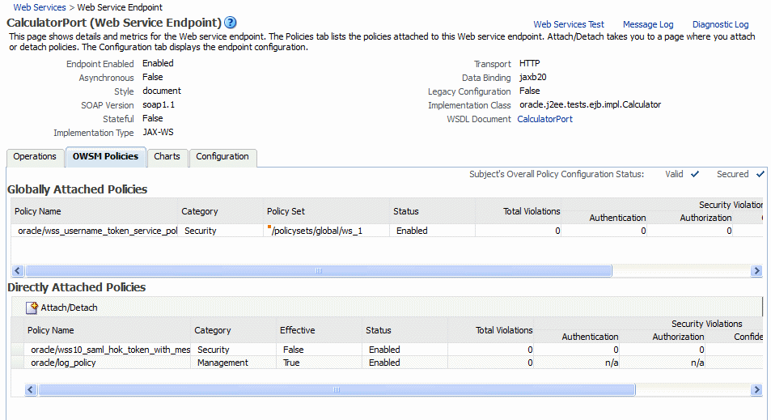Click right arrow of Directly Attached Policies scrollbar
771x420 pixels.
pyautogui.click(x=756, y=389)
